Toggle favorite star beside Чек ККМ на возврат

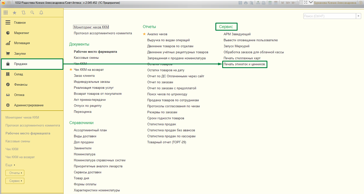(x=71, y=70)
